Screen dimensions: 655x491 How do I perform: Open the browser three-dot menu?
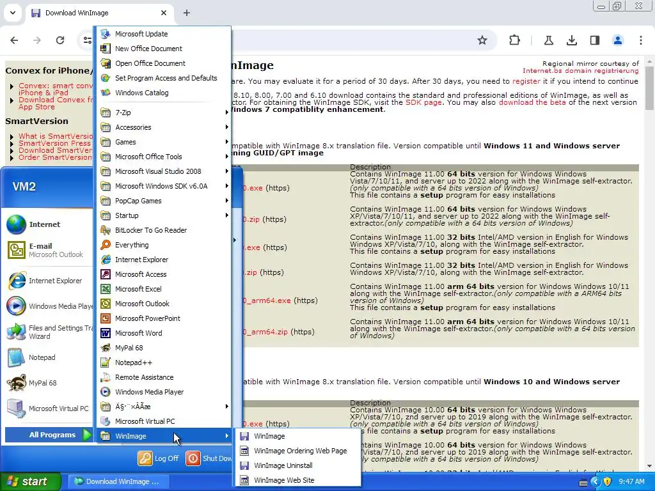pos(640,40)
